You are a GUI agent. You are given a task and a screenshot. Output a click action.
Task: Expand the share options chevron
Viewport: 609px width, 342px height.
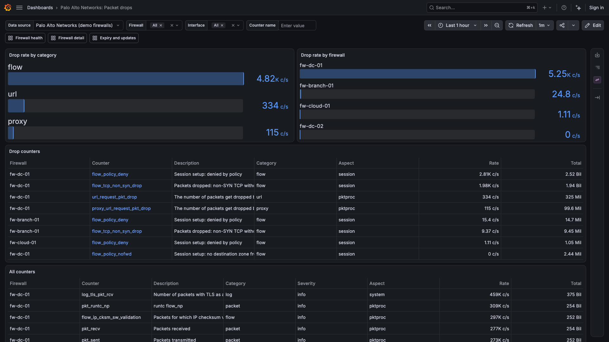(x=573, y=25)
